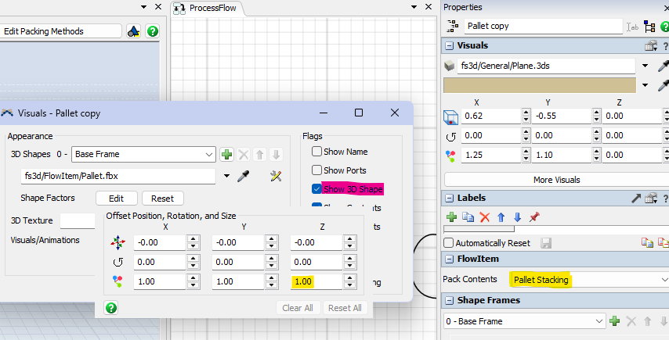This screenshot has width=669, height=340.
Task: Click green plus beside 3D Shapes dropdown
Action: pyautogui.click(x=226, y=154)
